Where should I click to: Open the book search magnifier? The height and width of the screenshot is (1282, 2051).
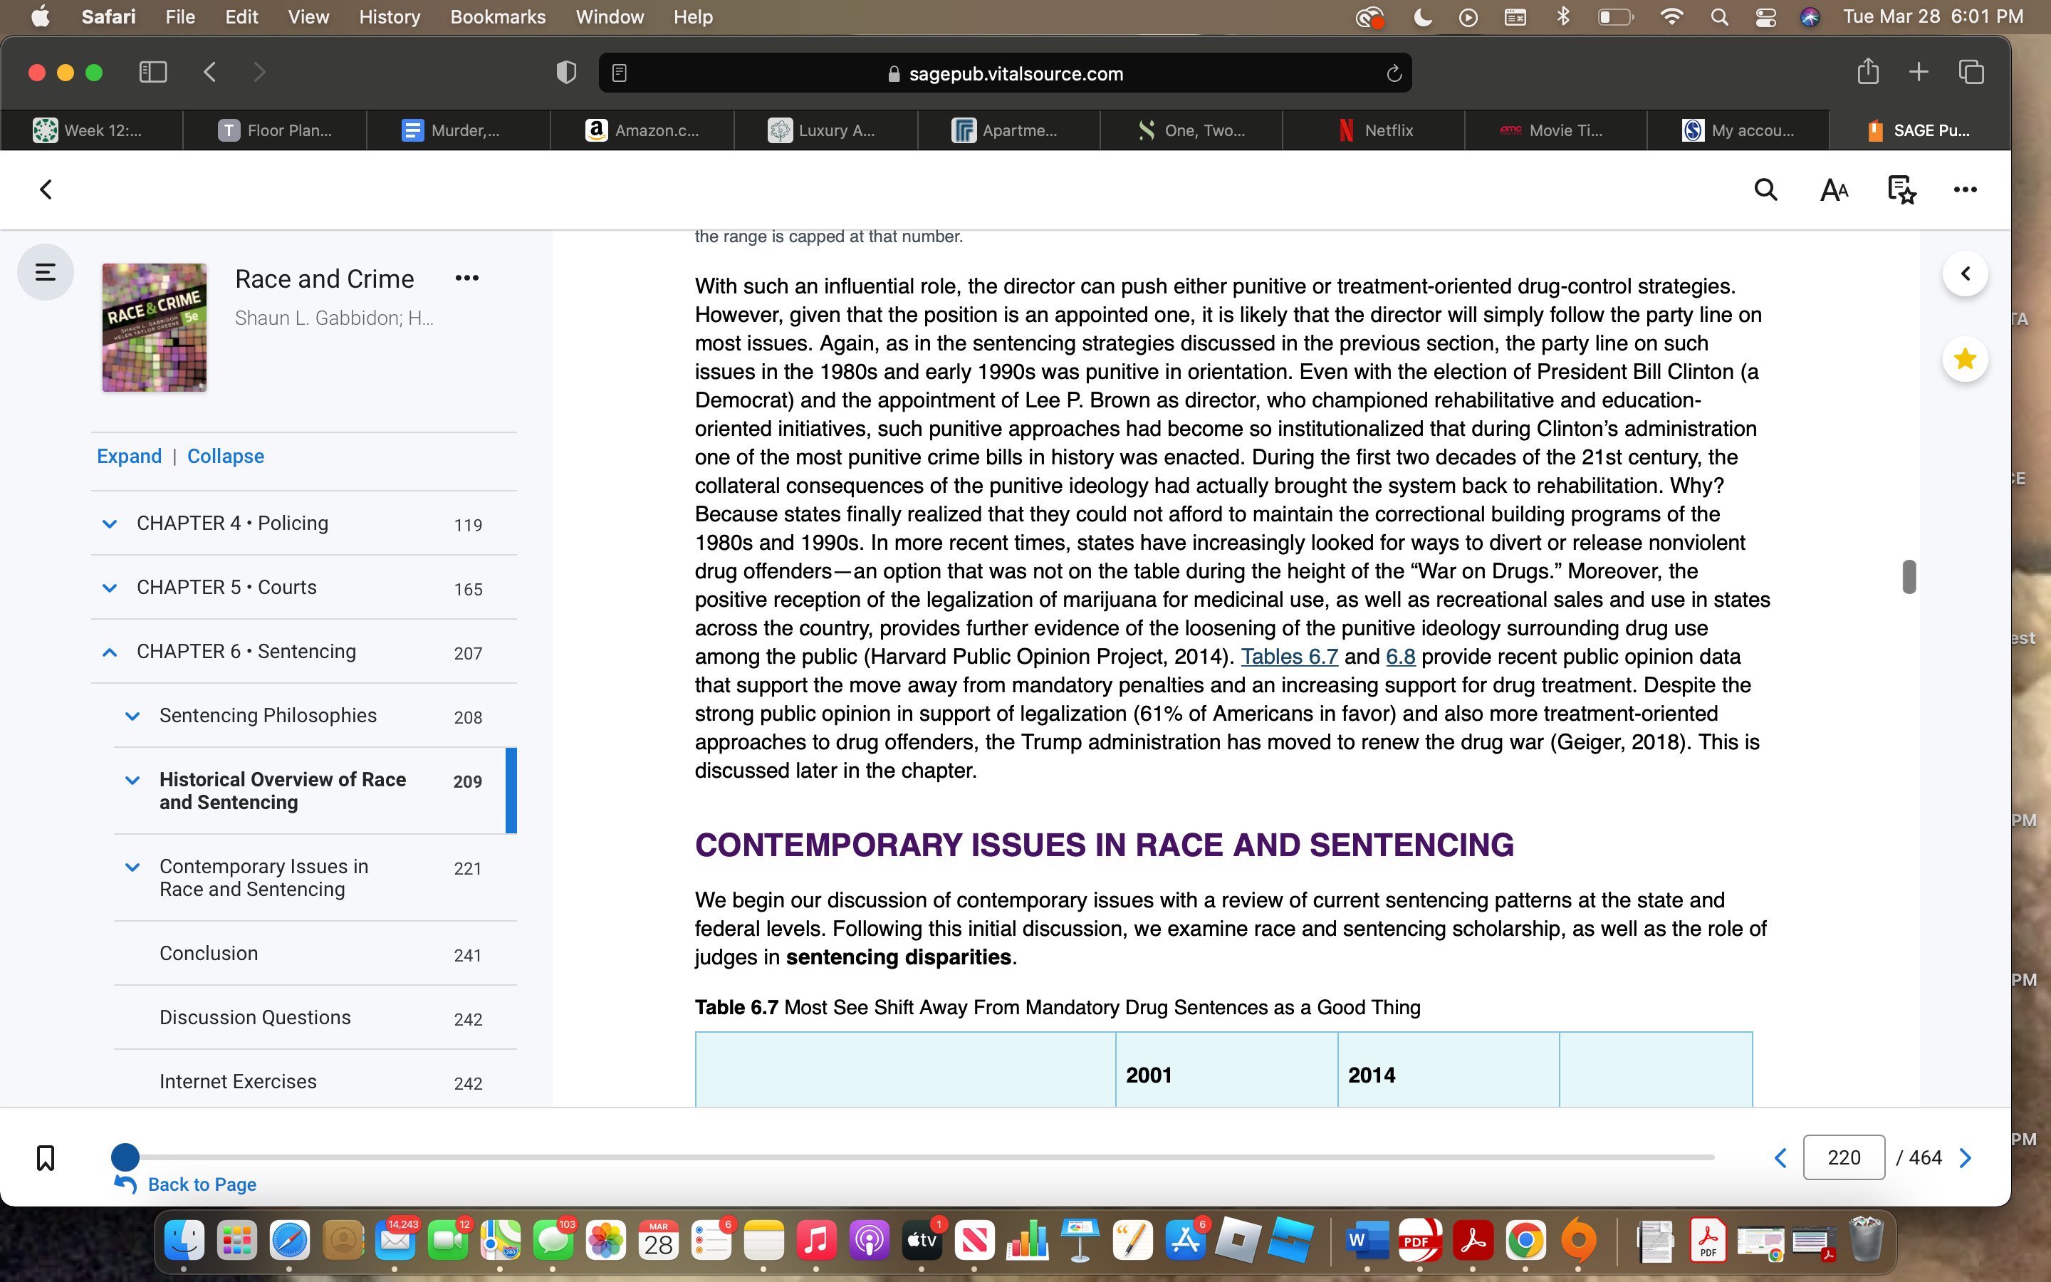(1765, 189)
